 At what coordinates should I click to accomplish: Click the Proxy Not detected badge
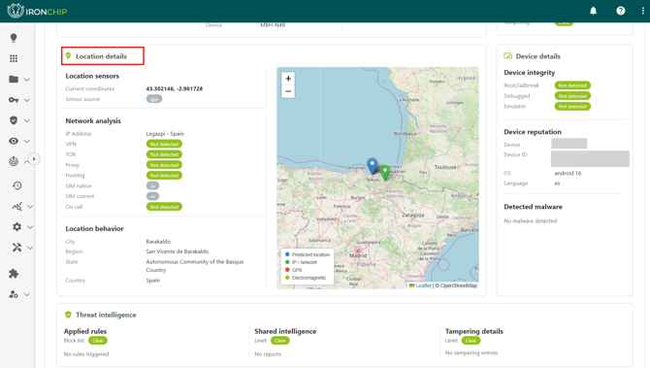(164, 165)
